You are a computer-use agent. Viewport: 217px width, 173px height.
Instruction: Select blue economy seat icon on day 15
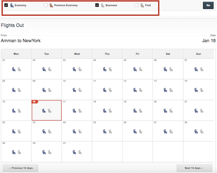pyautogui.click(x=14, y=111)
